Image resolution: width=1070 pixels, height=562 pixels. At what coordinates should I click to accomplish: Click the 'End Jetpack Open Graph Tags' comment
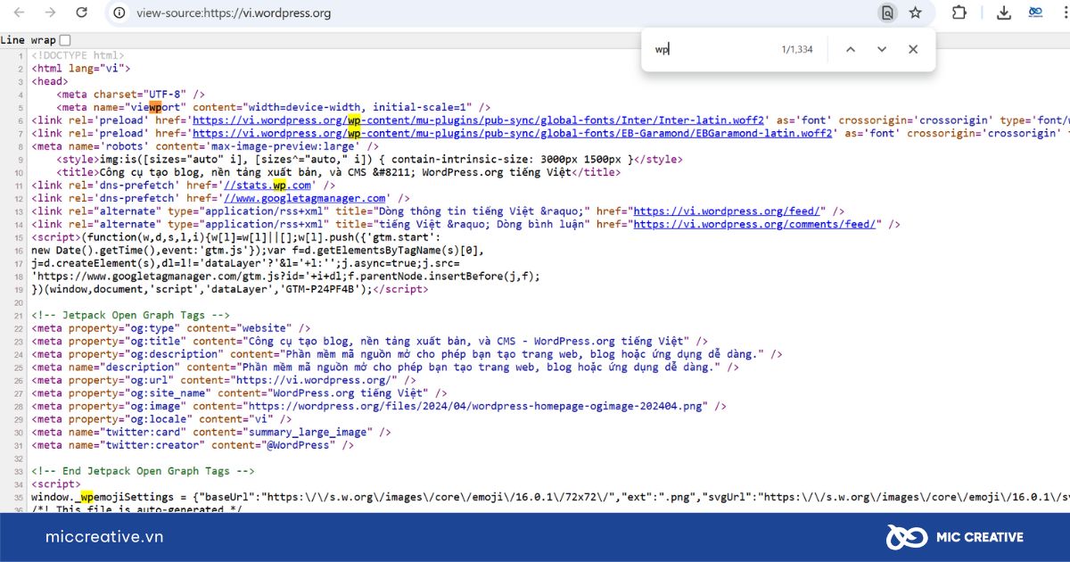(x=144, y=470)
